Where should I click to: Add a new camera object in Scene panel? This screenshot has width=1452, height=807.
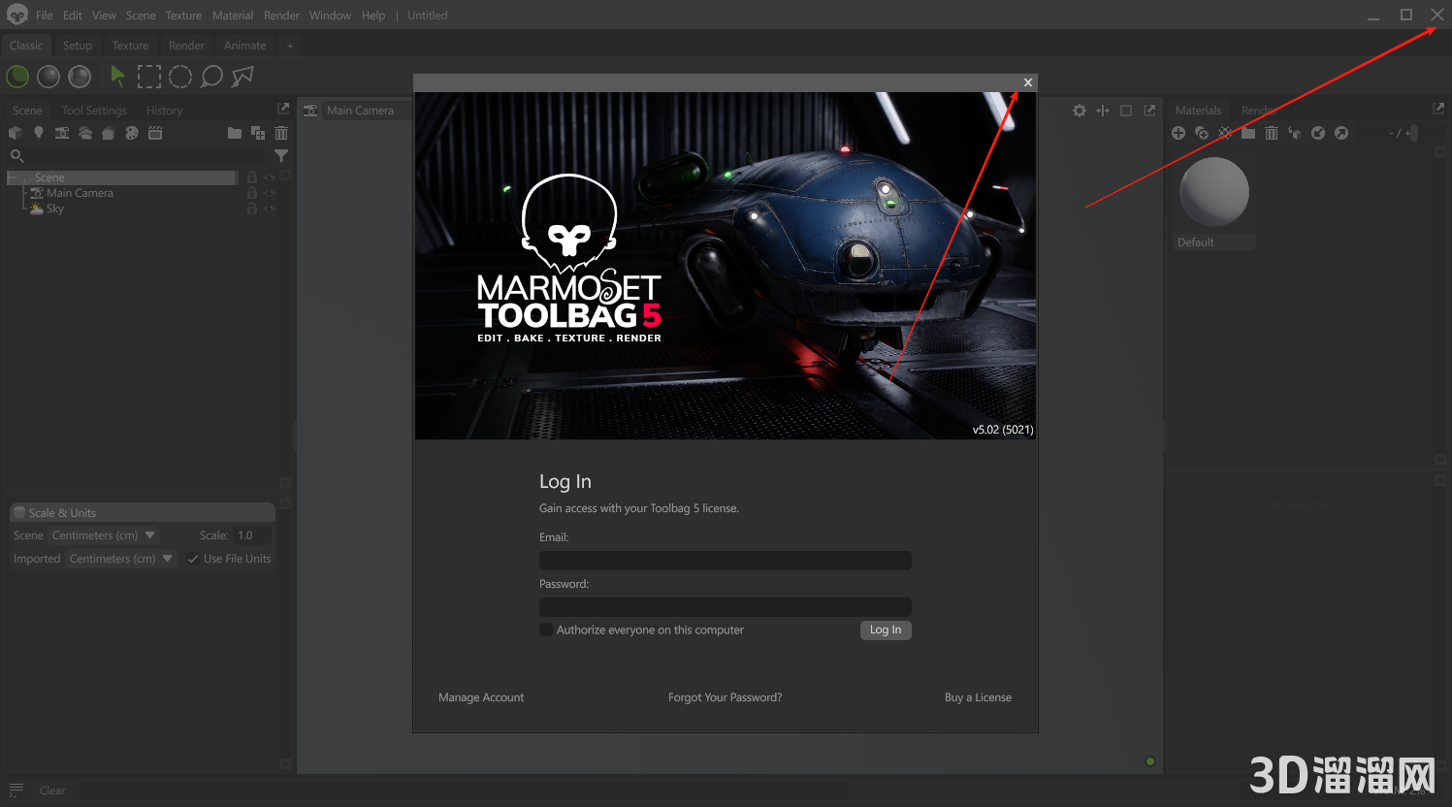pos(62,133)
